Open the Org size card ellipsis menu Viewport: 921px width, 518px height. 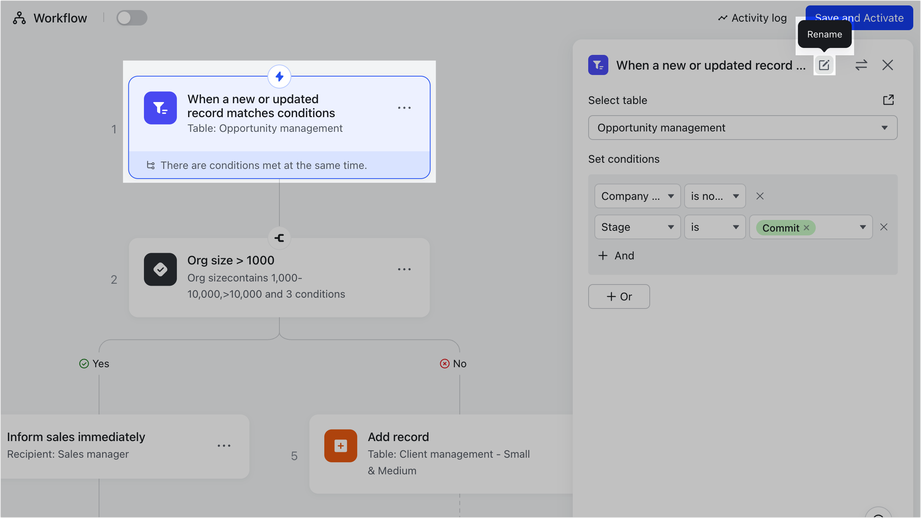pos(404,269)
